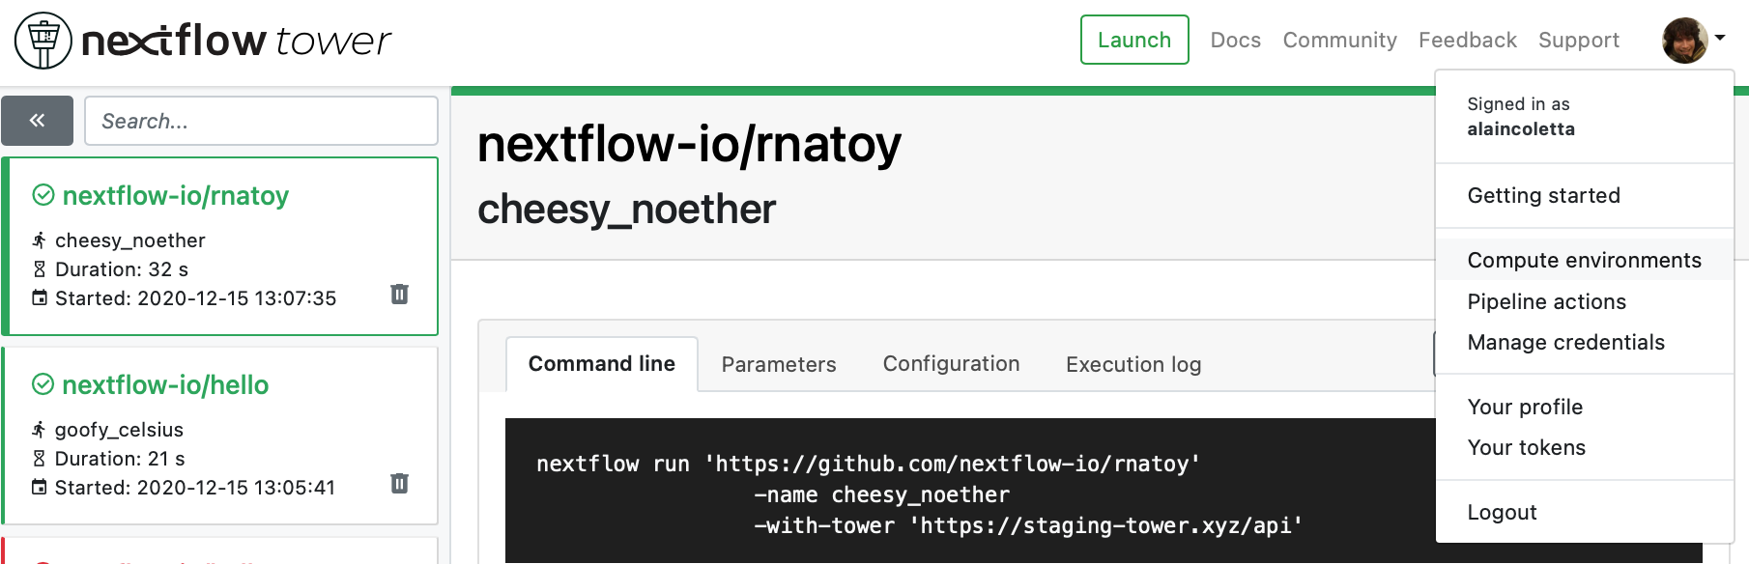The width and height of the screenshot is (1749, 564).
Task: Click the '-name cheesy_noether' code line
Action: pyautogui.click(x=882, y=494)
